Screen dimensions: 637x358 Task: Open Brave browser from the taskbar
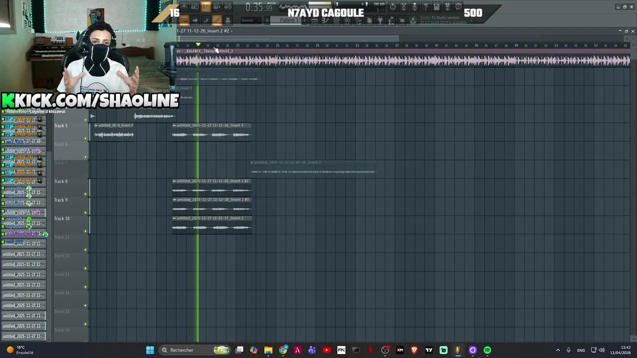point(414,350)
